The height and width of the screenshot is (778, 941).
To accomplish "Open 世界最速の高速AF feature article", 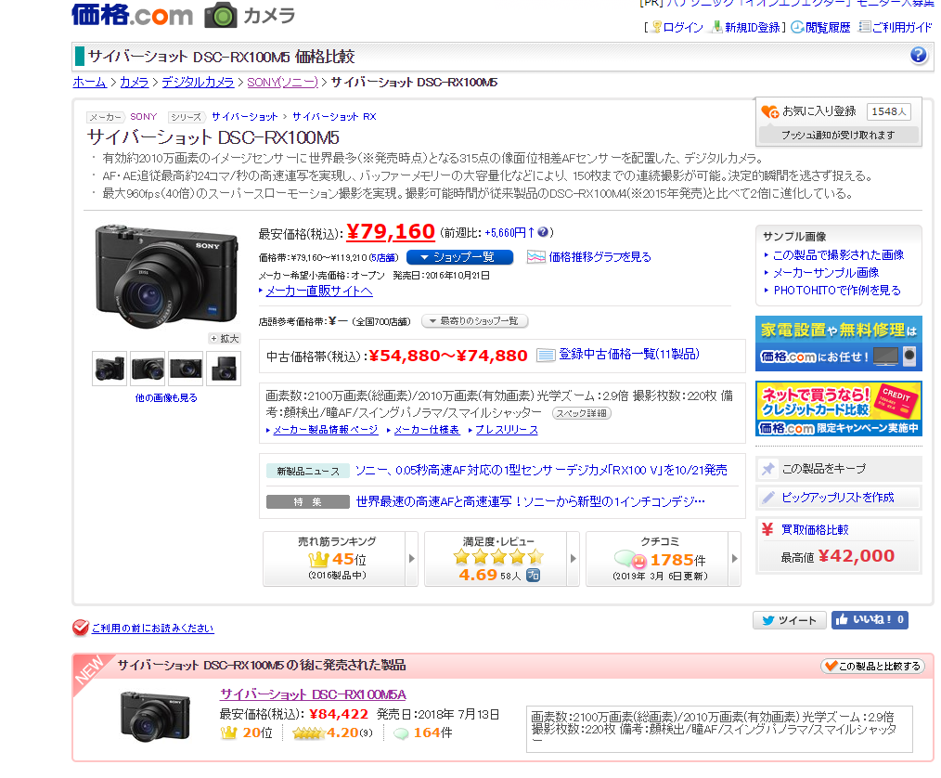I will click(x=531, y=501).
